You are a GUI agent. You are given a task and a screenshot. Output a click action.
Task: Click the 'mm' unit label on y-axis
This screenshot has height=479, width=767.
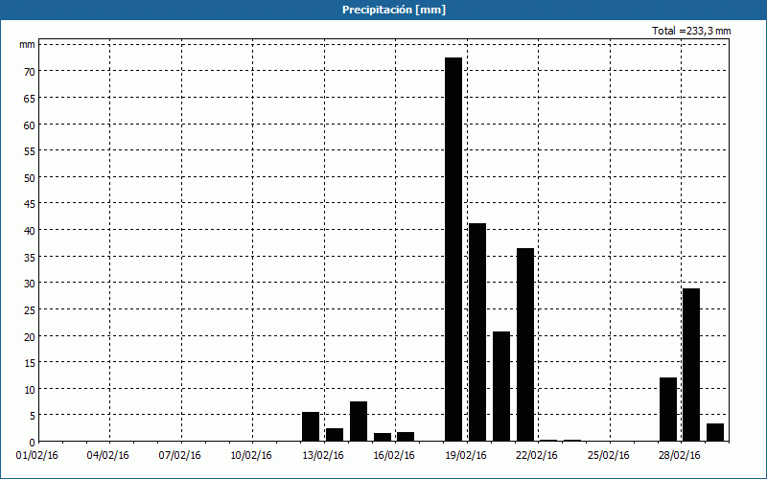(28, 44)
